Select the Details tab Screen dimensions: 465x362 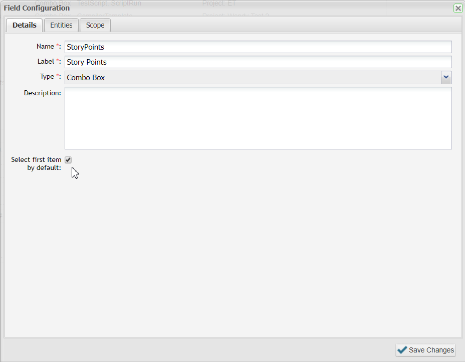click(24, 25)
